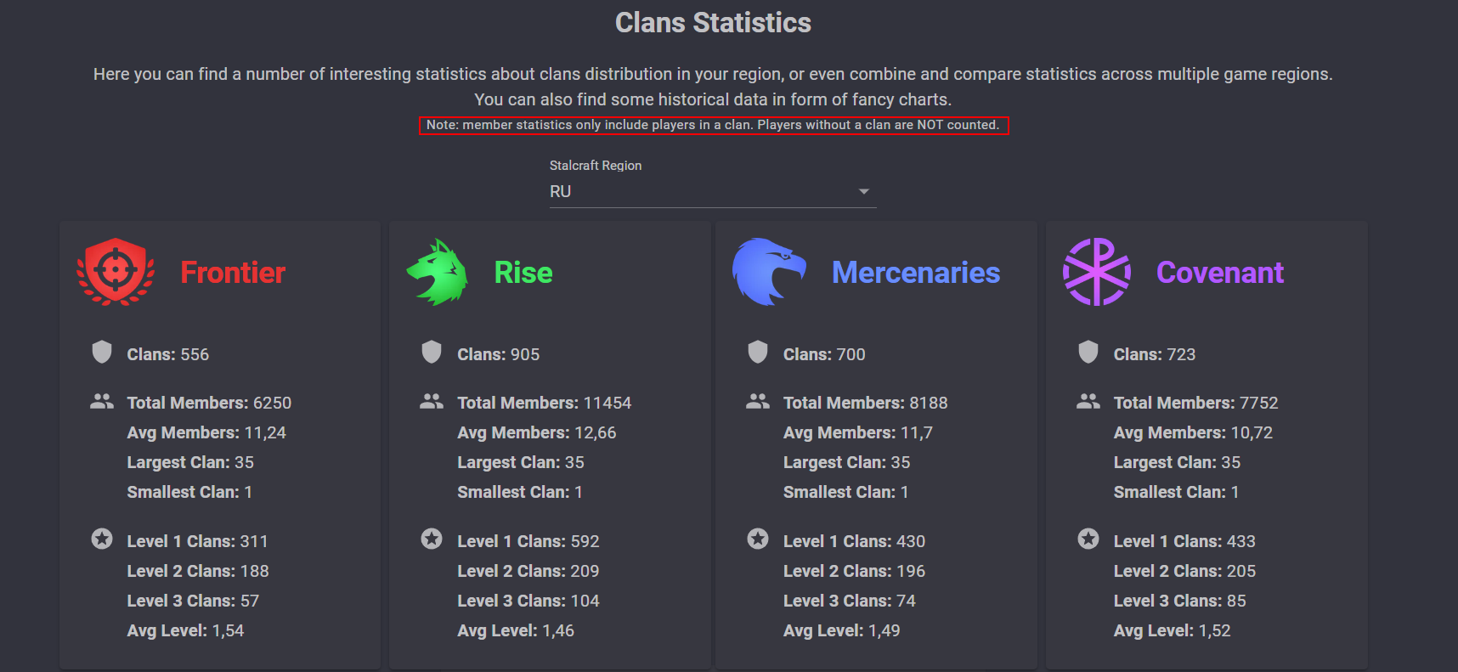Click the Rise faction title text
Viewport: 1458px width, 672px height.
(523, 273)
